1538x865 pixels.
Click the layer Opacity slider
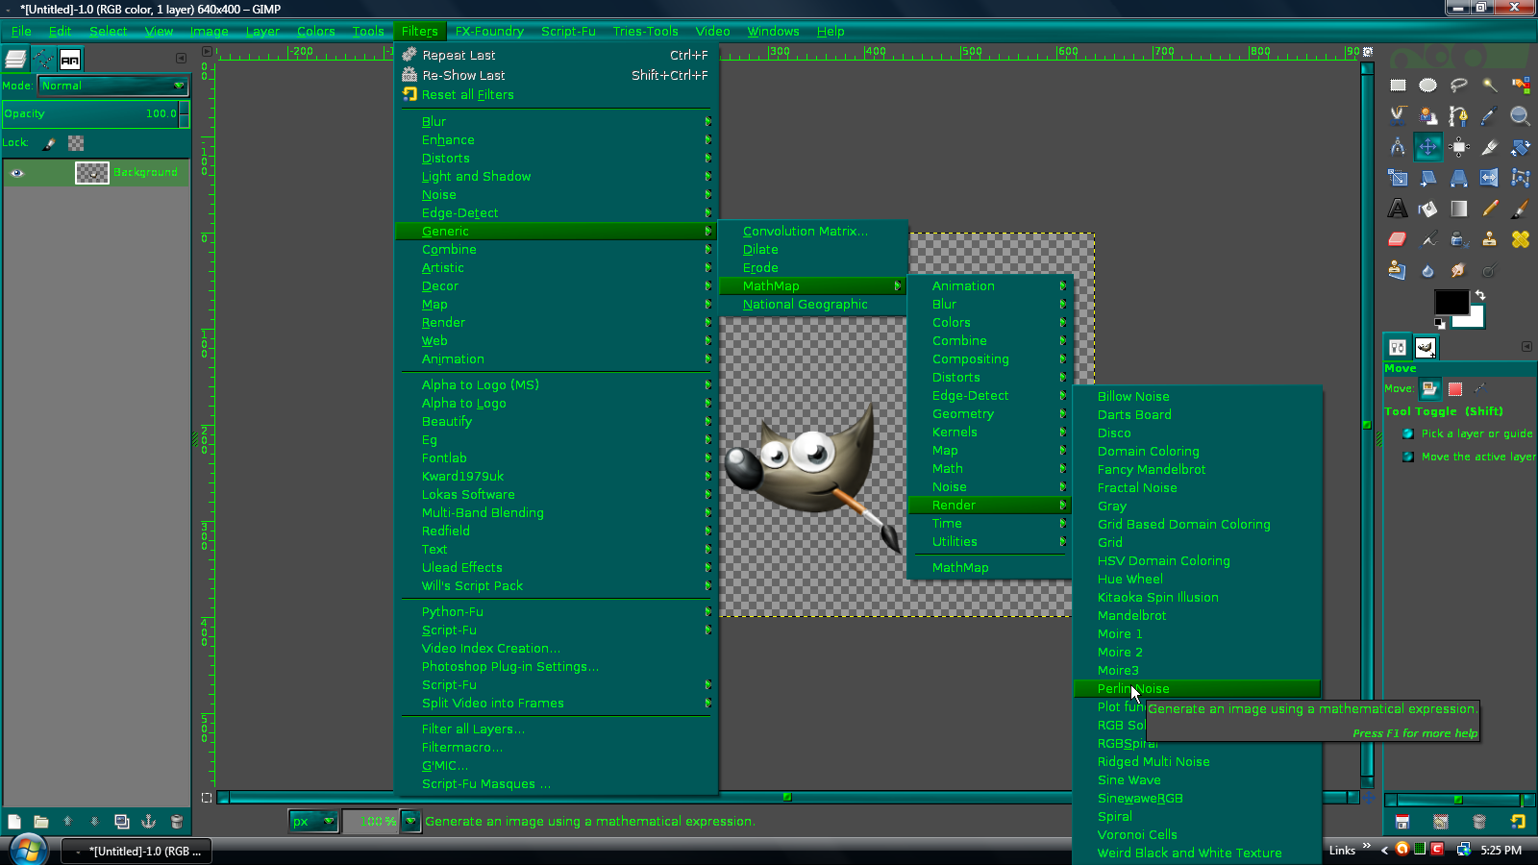tap(95, 114)
